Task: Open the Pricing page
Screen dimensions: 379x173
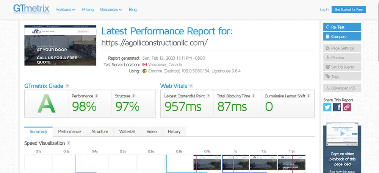Action: tap(88, 10)
